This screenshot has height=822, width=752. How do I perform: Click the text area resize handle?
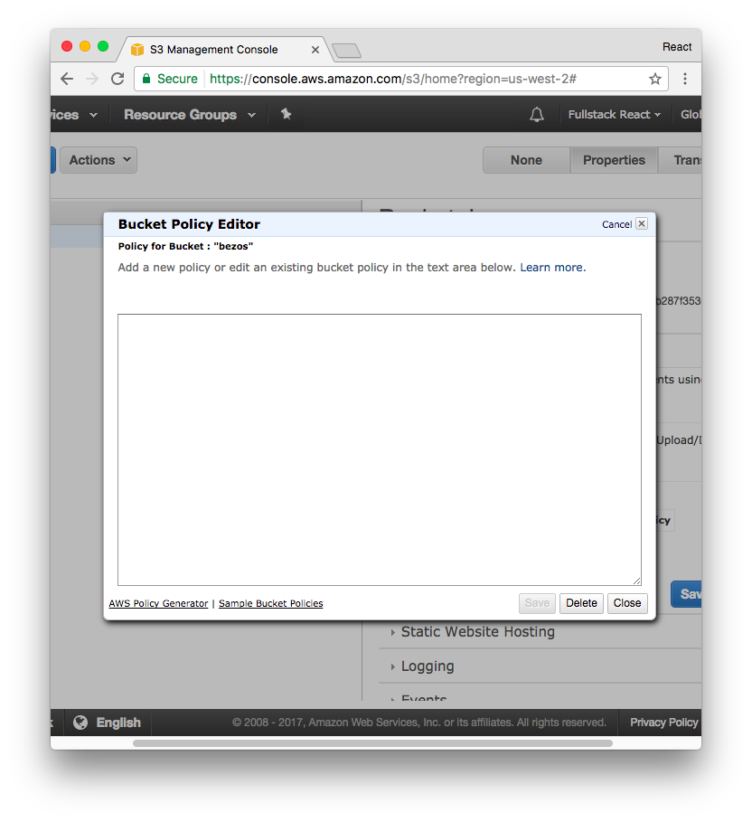click(636, 581)
